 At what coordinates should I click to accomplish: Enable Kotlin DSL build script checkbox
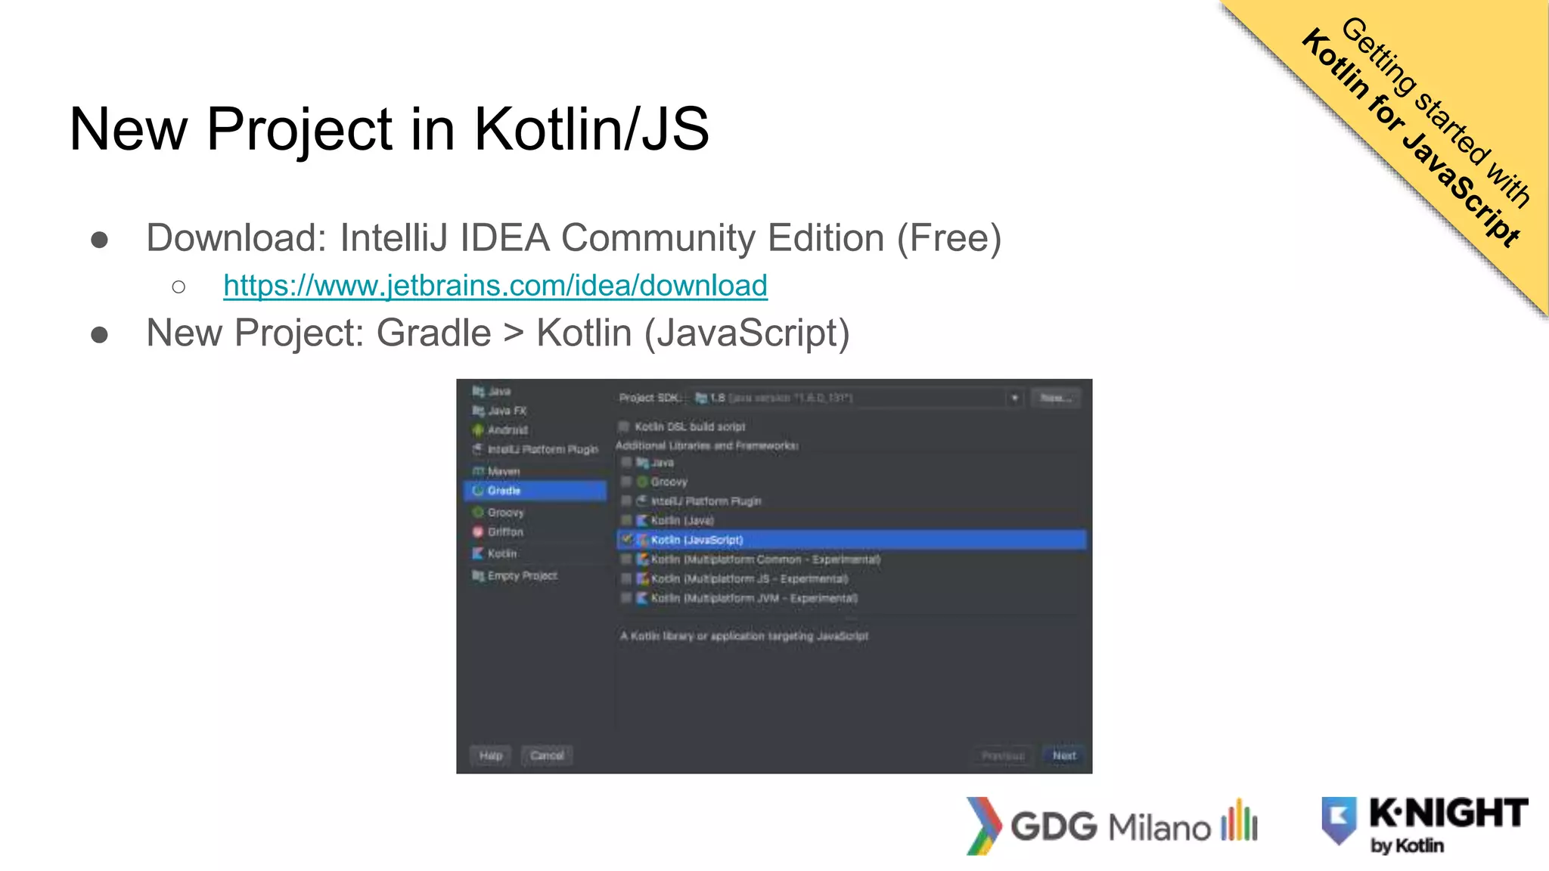point(624,427)
